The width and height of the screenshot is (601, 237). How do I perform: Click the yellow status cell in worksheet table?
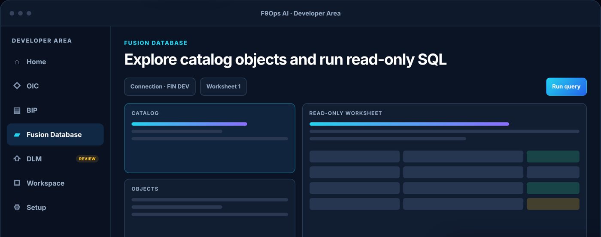pyautogui.click(x=553, y=204)
